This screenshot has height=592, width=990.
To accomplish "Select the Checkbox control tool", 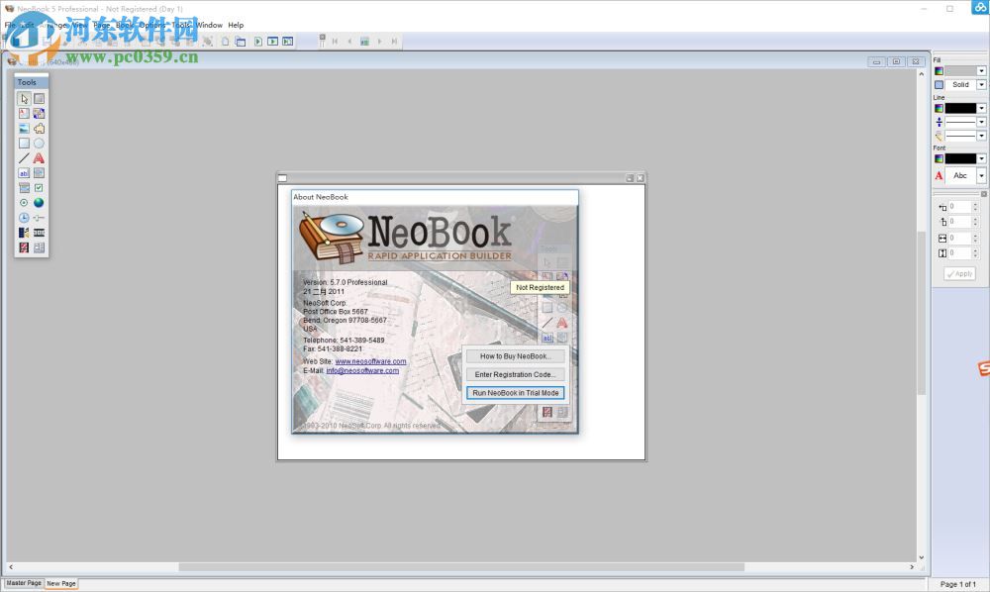I will 38,187.
